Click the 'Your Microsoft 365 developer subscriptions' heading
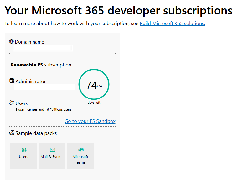The height and width of the screenshot is (180, 238). pos(118,10)
